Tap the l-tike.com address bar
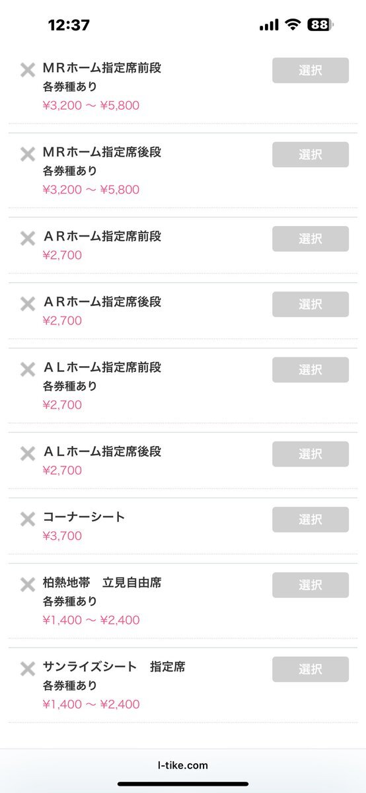The width and height of the screenshot is (366, 793). point(183,765)
